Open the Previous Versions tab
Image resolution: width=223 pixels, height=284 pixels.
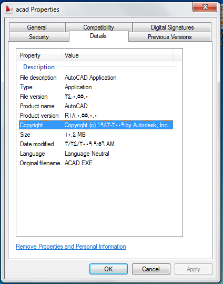coord(169,37)
